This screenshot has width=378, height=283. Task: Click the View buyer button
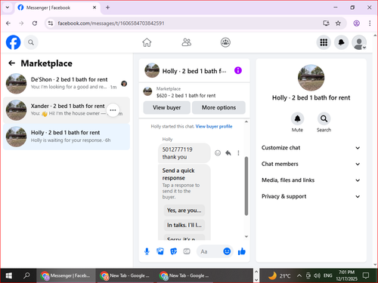click(166, 107)
